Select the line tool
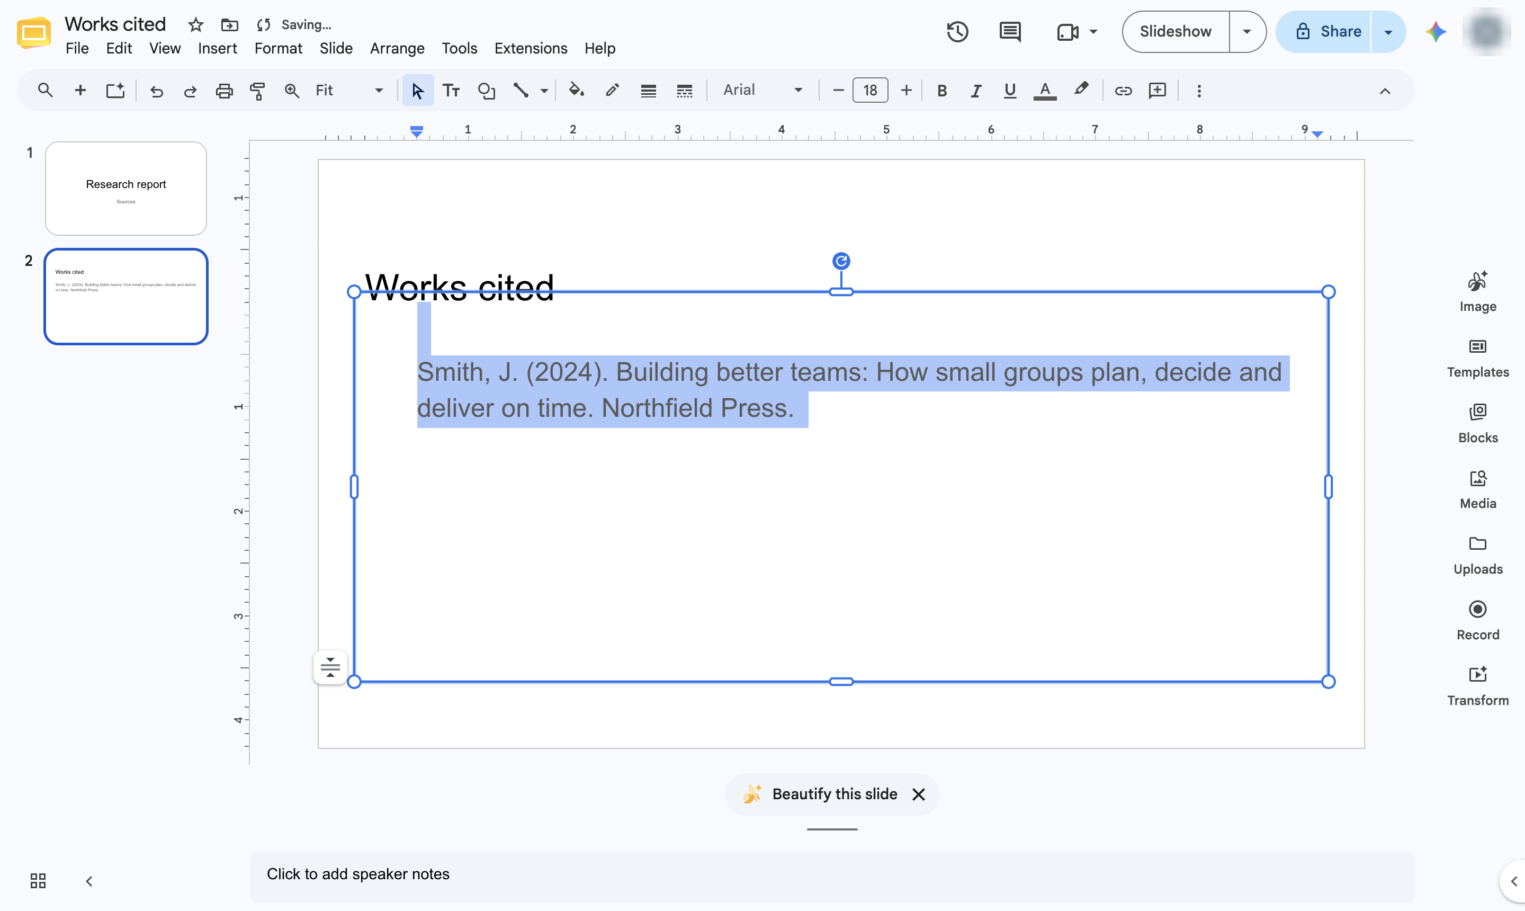1525x911 pixels. 521,90
